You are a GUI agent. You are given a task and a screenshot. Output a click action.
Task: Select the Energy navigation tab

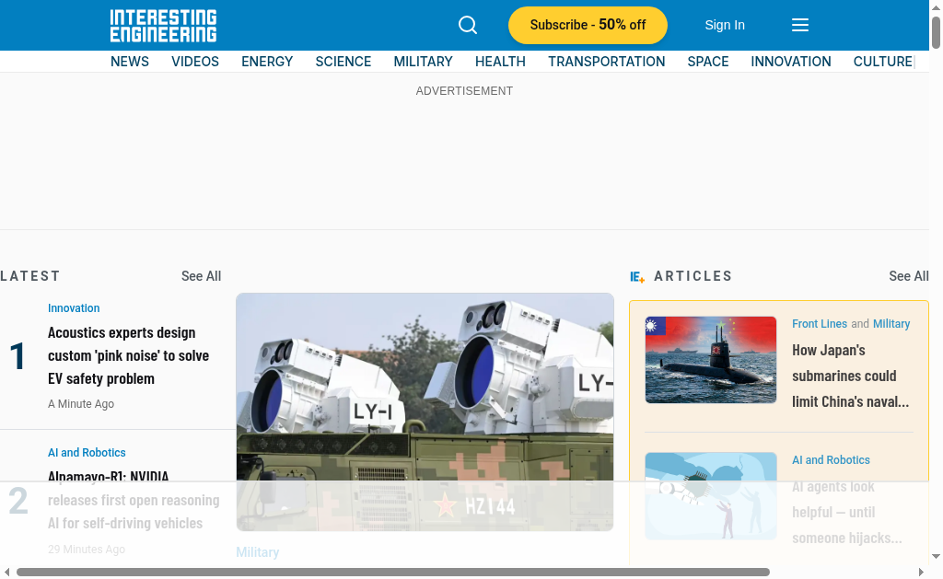coord(267,62)
